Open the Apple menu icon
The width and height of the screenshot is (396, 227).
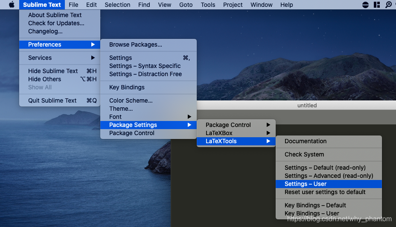(12, 5)
